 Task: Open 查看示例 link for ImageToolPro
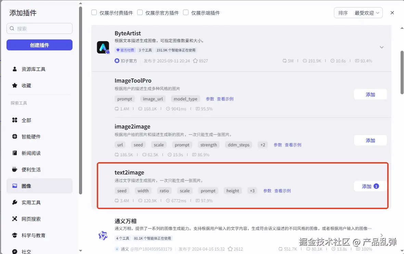coord(225,99)
